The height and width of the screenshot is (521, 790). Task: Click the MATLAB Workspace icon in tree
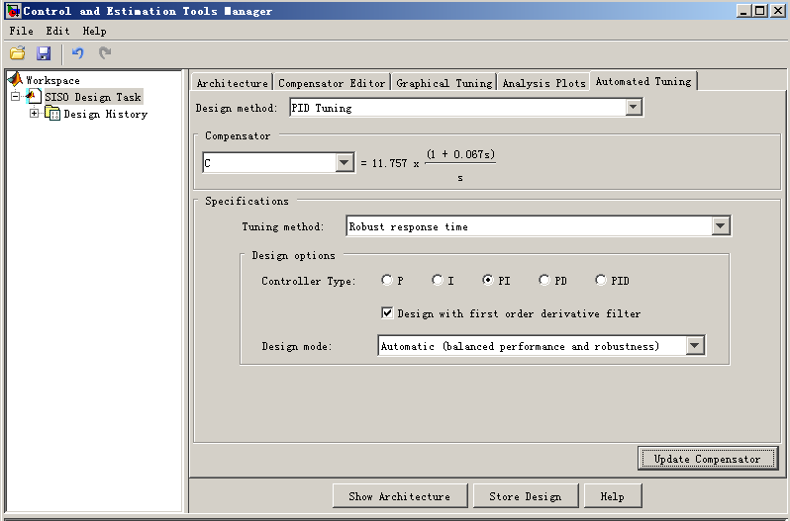pyautogui.click(x=15, y=79)
